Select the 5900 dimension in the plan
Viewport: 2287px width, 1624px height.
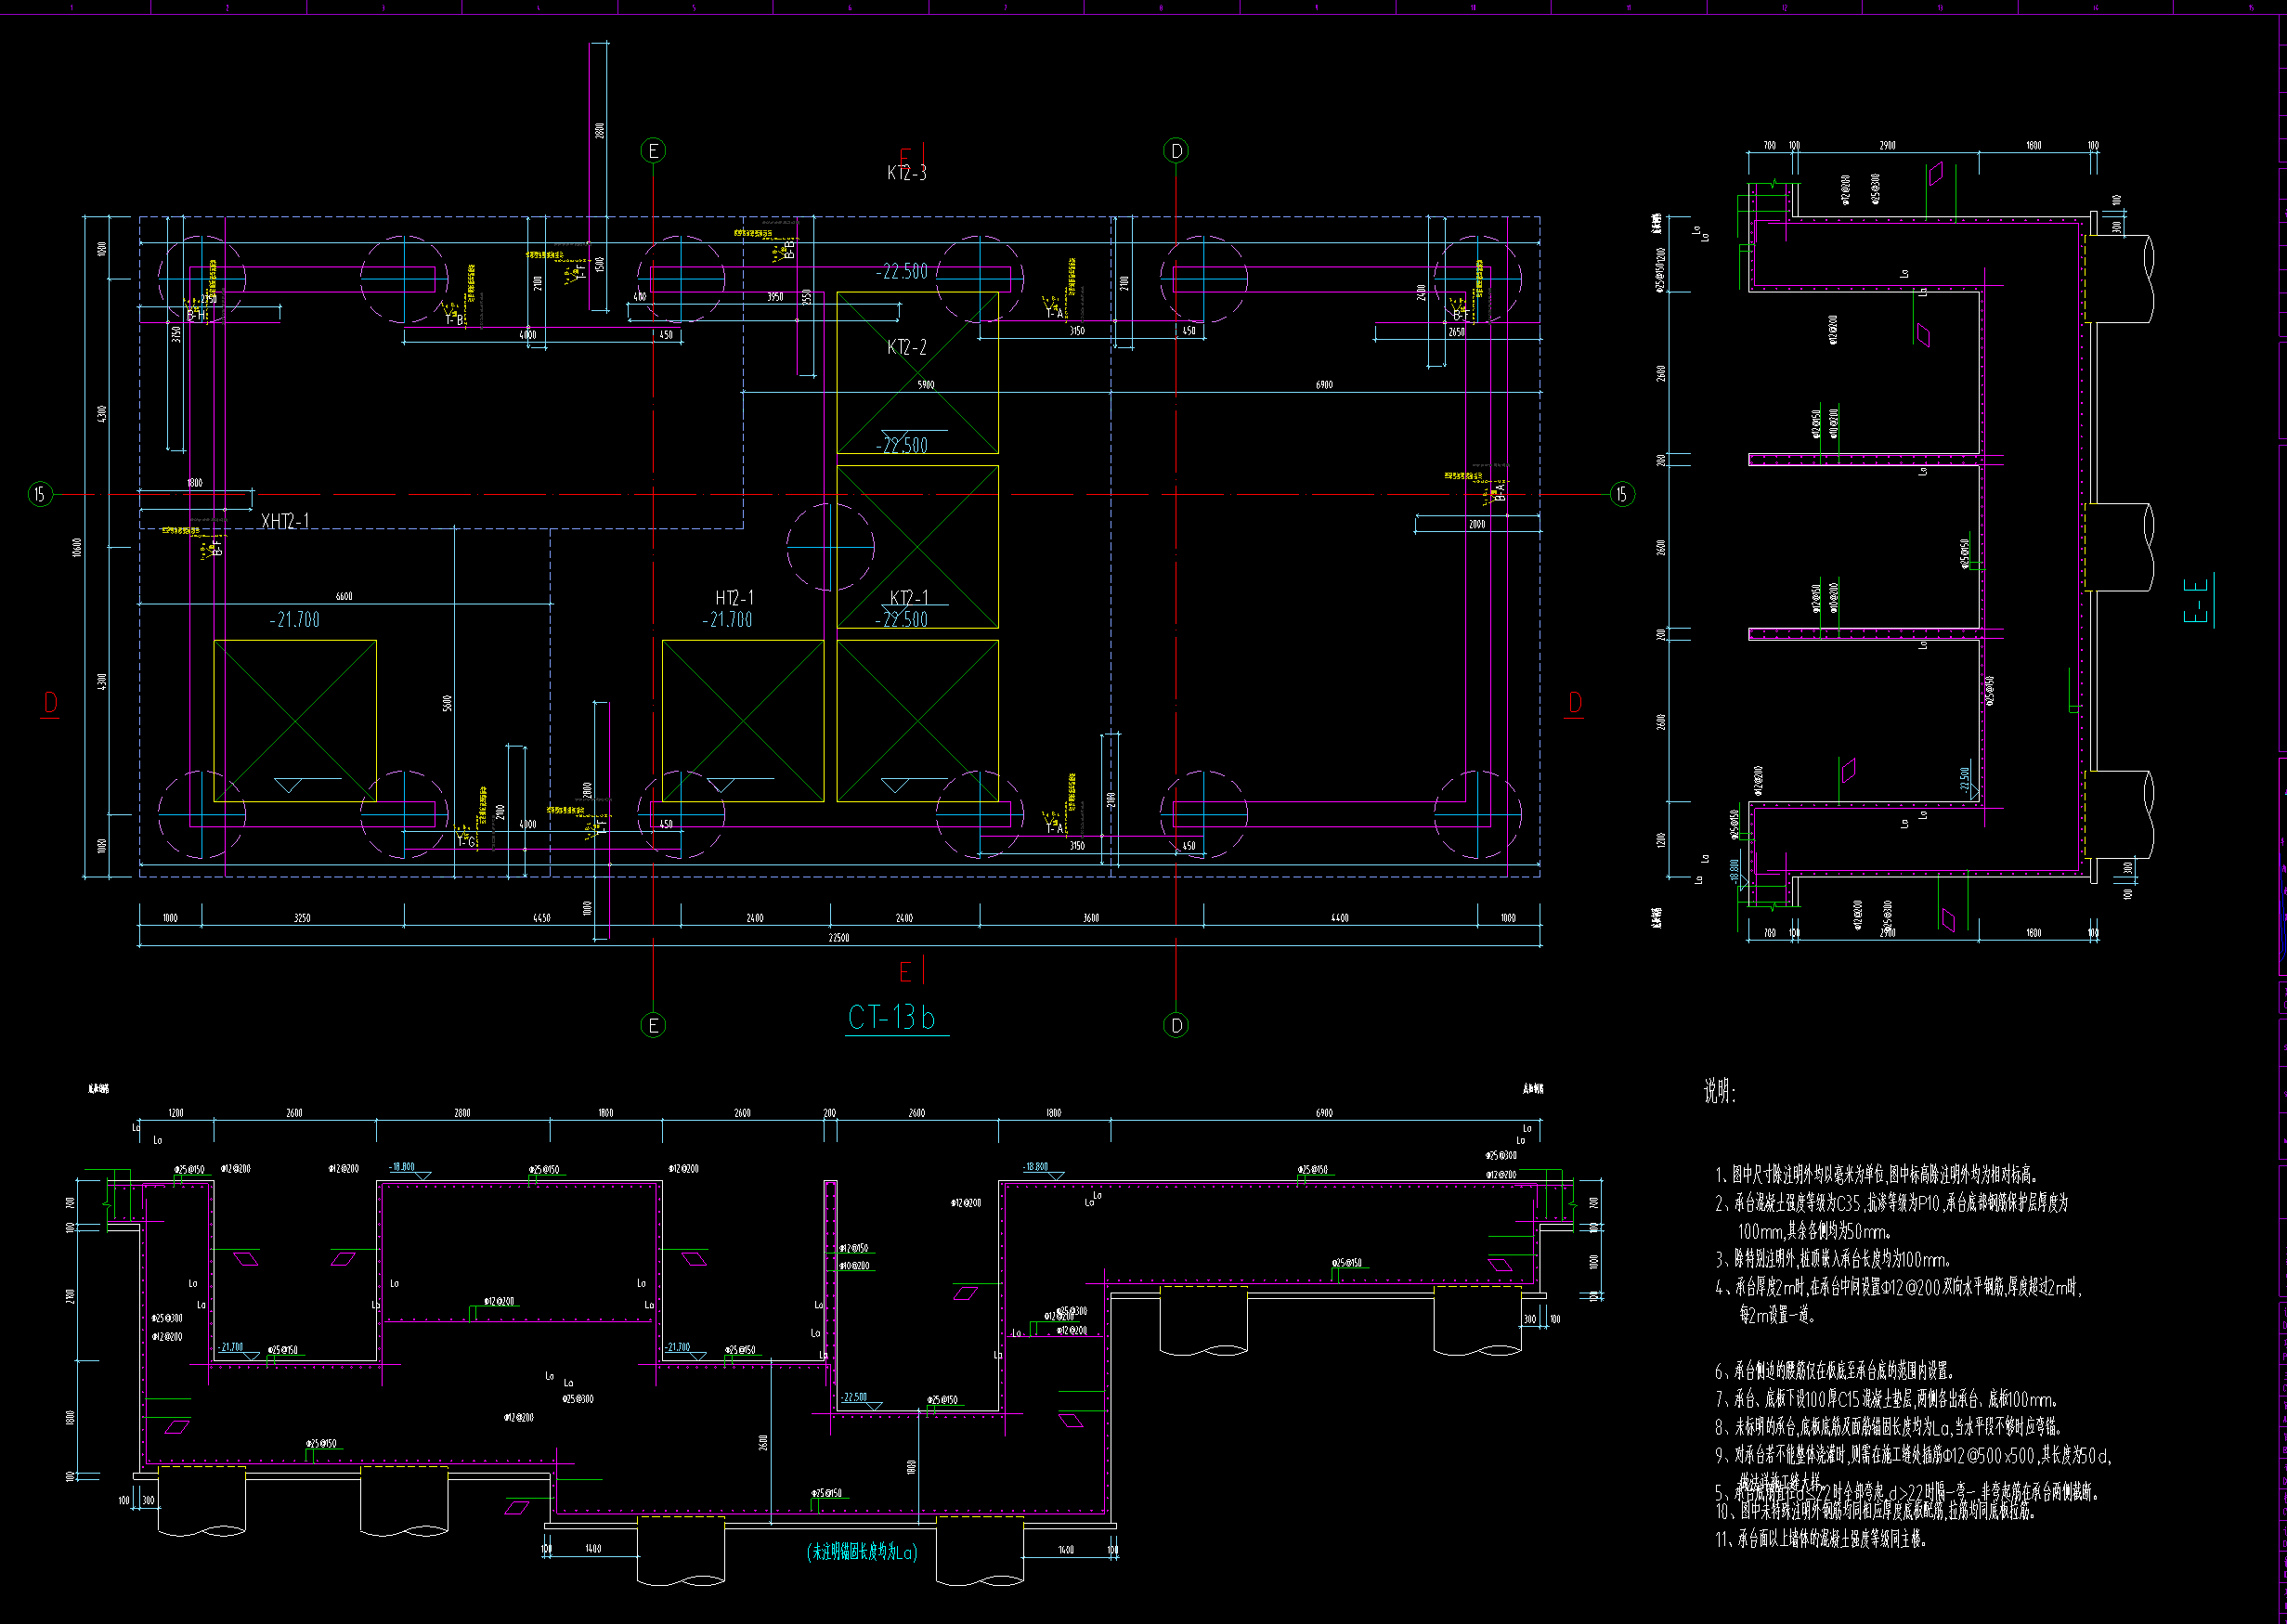click(x=926, y=385)
